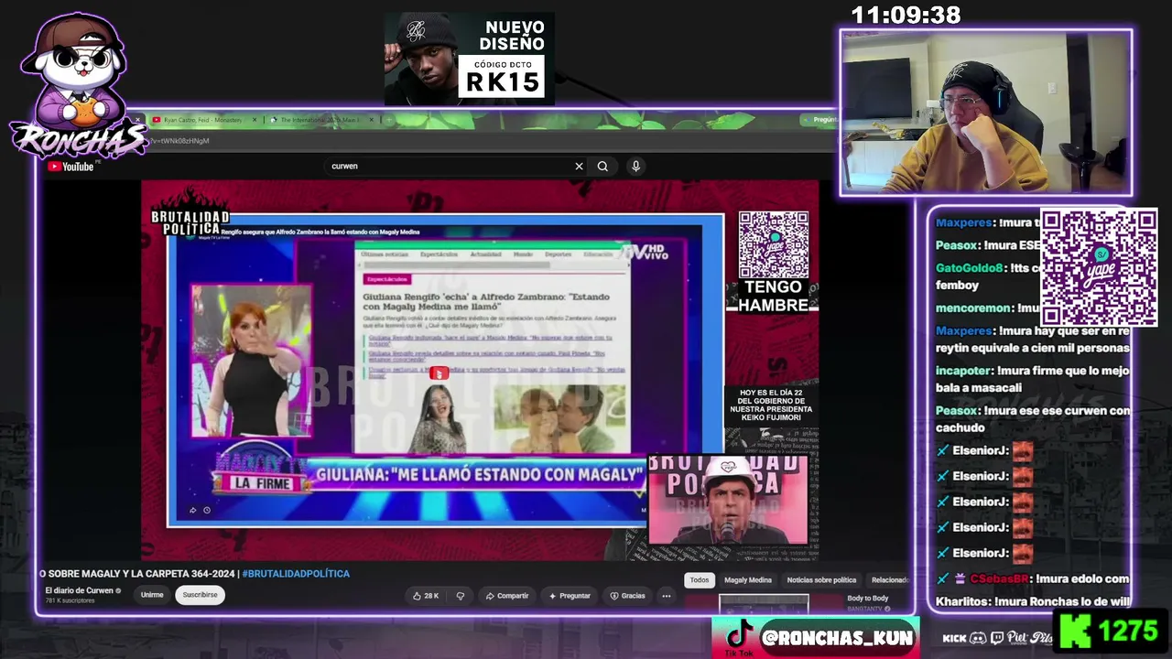Open the three-dot more actions menu
Screen dimensions: 1172x659
click(x=667, y=596)
